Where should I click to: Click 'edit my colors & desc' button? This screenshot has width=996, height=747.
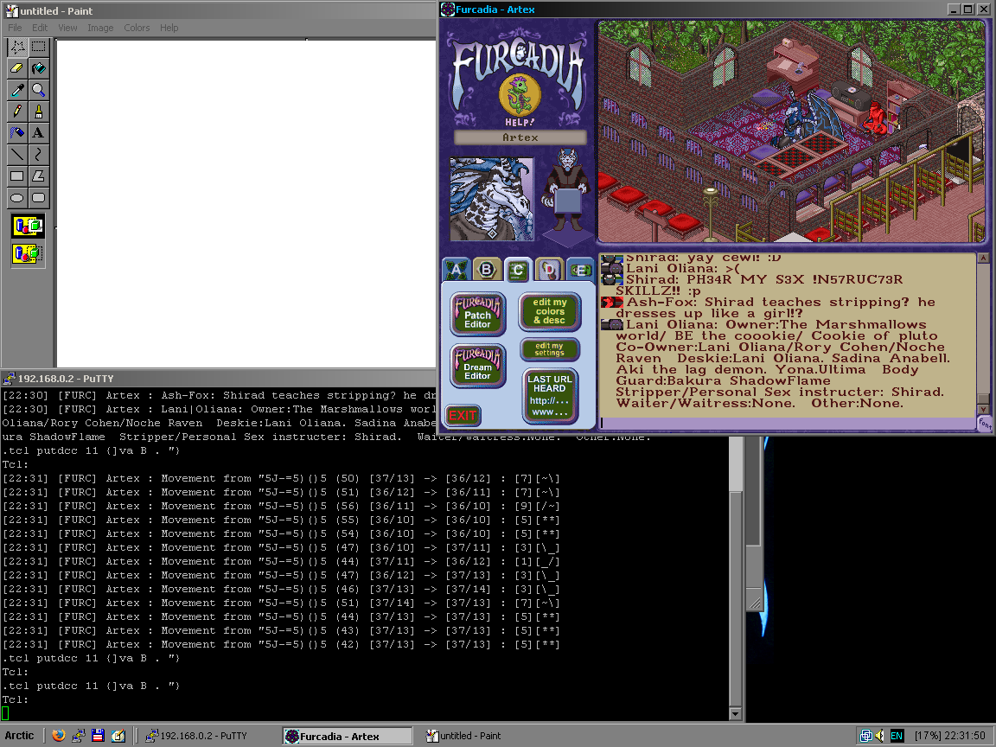tap(550, 311)
